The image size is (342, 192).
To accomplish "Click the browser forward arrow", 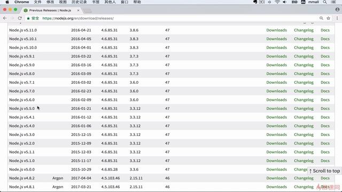I will [12, 18].
